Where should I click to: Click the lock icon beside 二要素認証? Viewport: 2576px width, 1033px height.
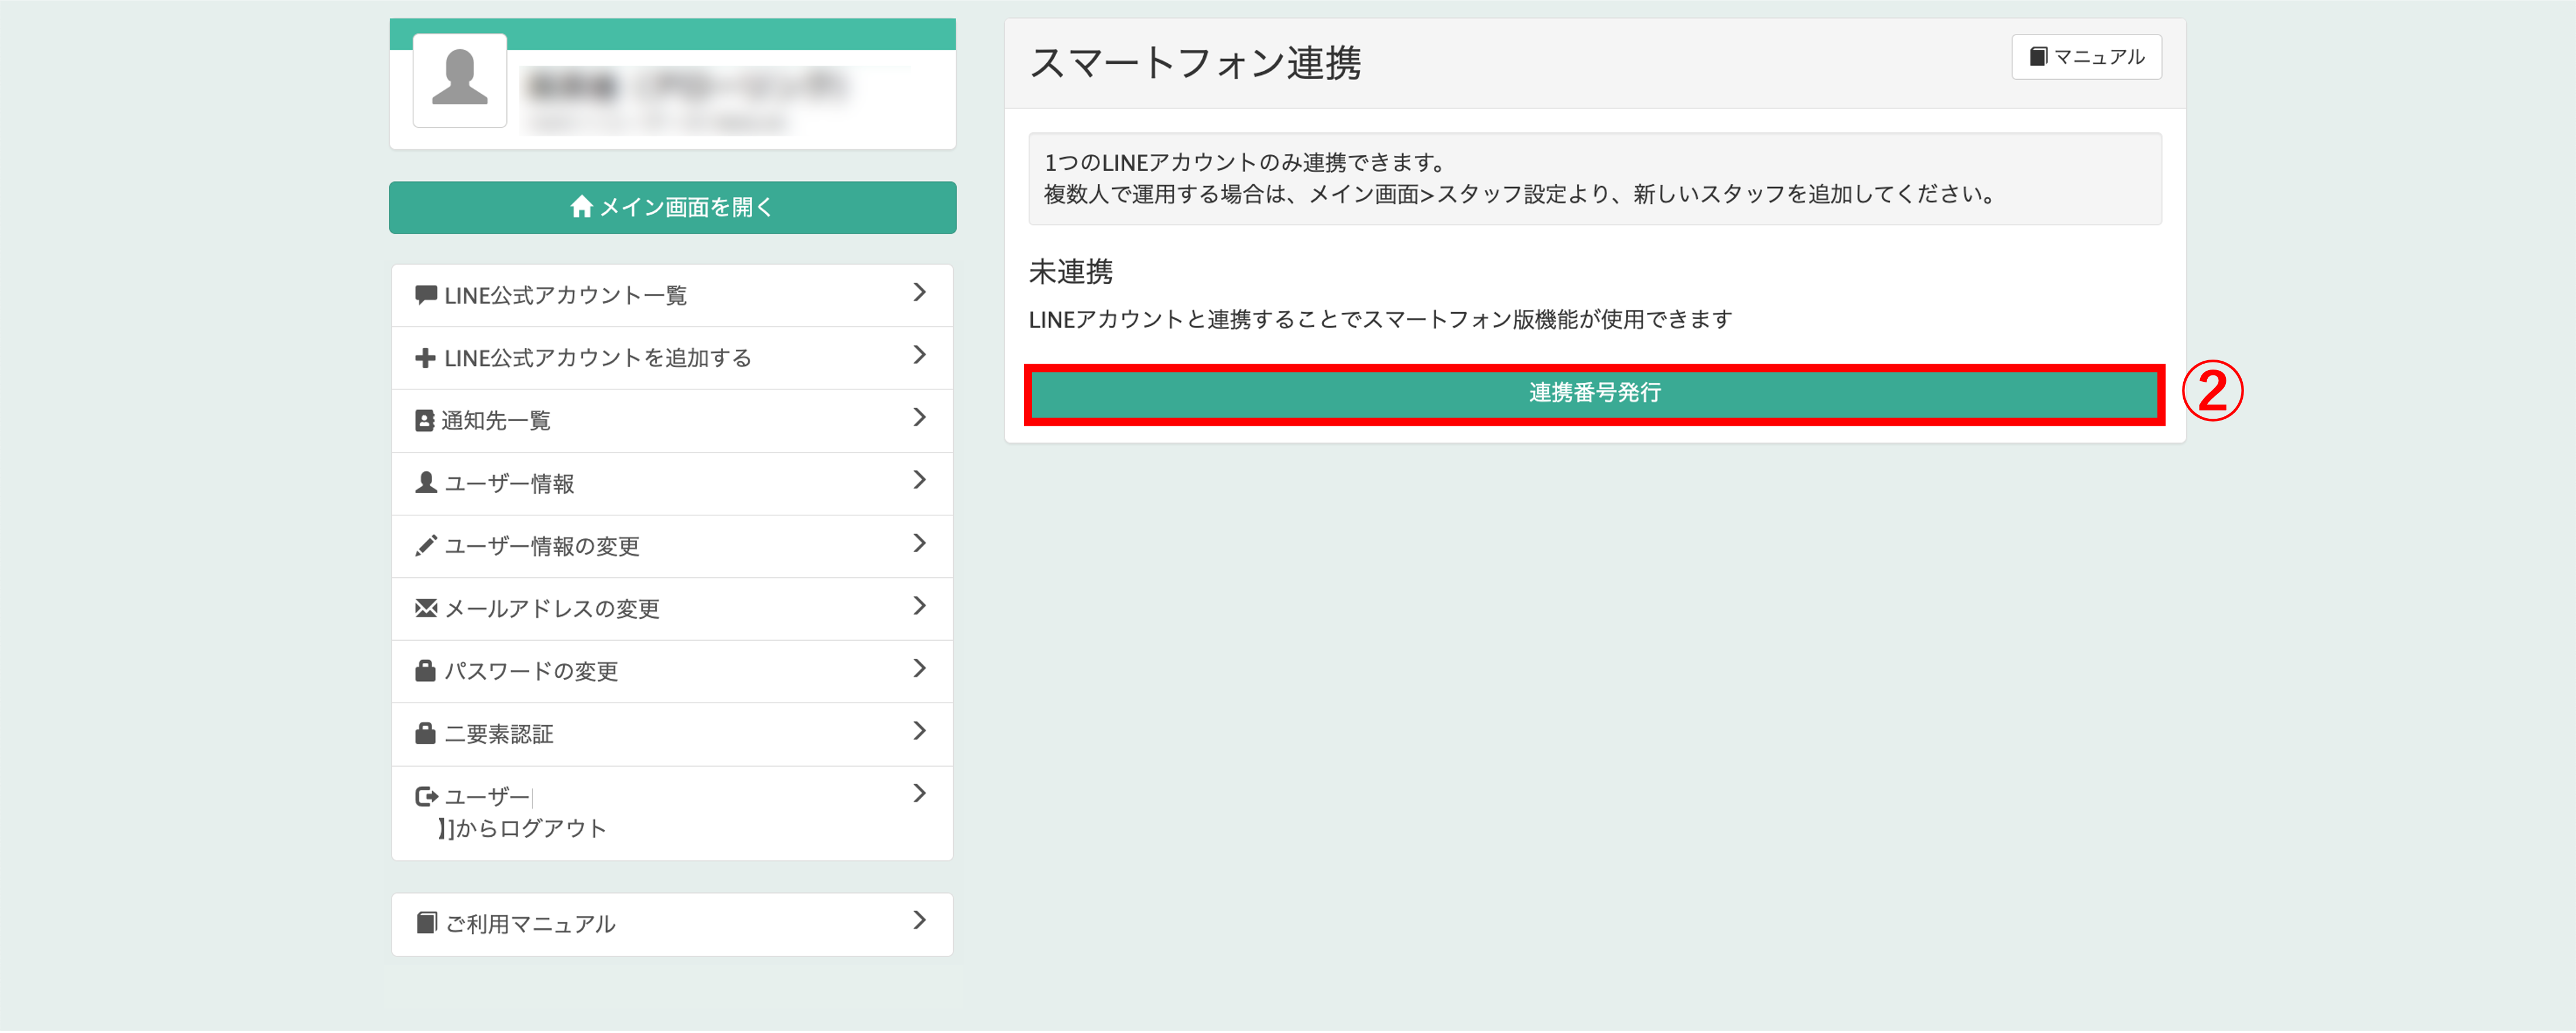point(425,734)
